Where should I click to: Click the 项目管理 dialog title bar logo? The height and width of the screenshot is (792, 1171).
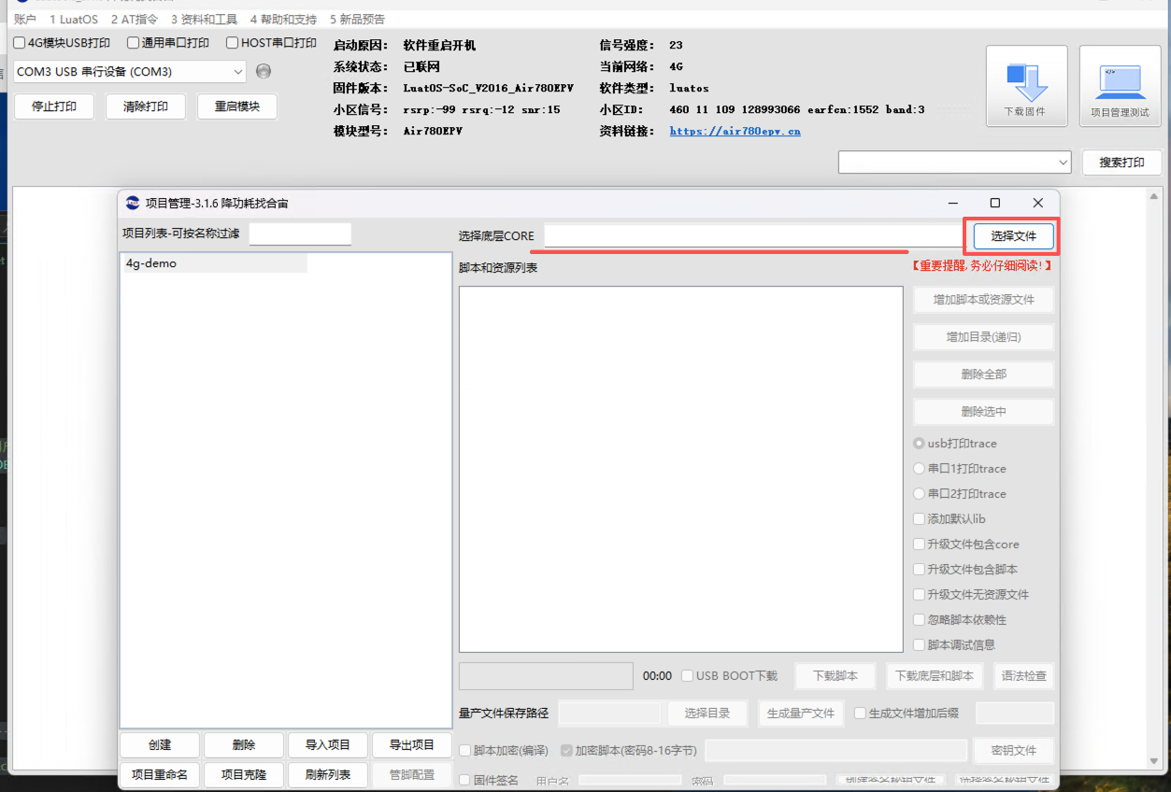[133, 204]
